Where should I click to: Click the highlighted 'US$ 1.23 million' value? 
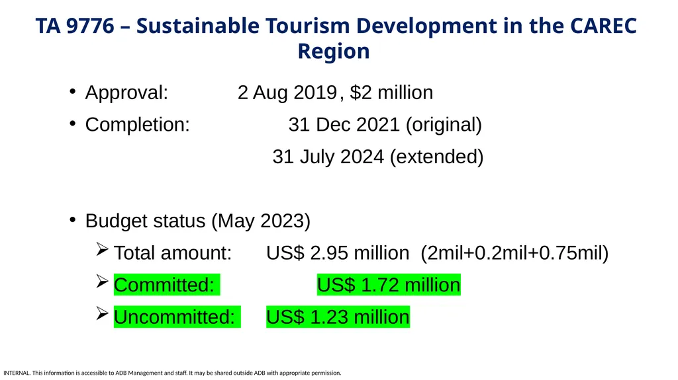point(338,317)
